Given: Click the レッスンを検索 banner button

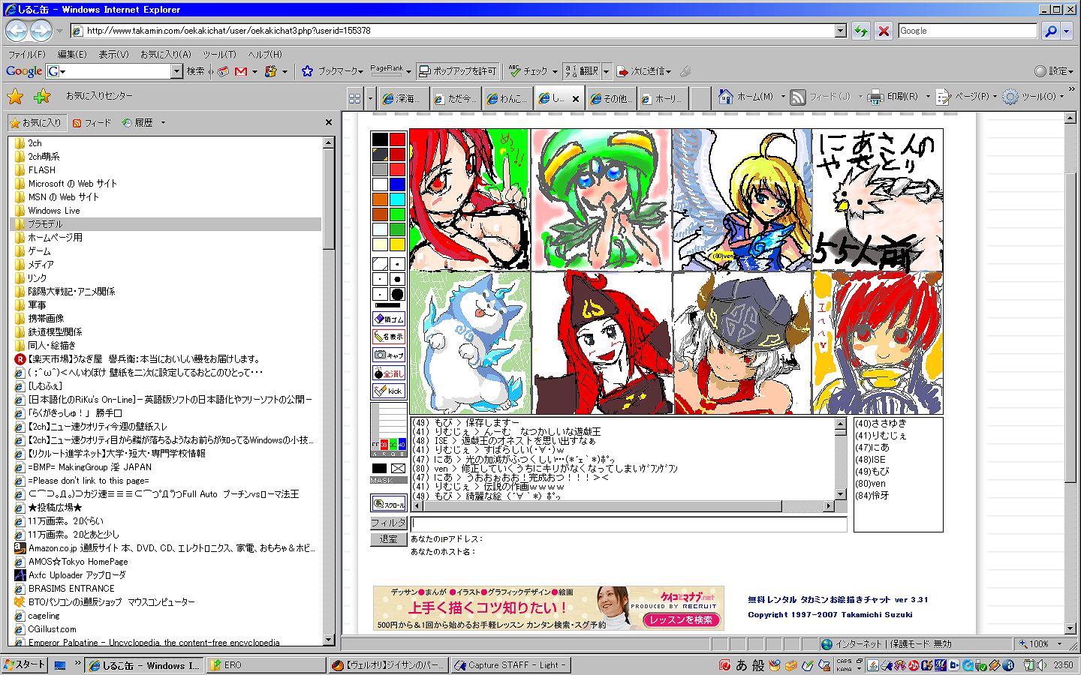Looking at the screenshot, I should pyautogui.click(x=682, y=619).
